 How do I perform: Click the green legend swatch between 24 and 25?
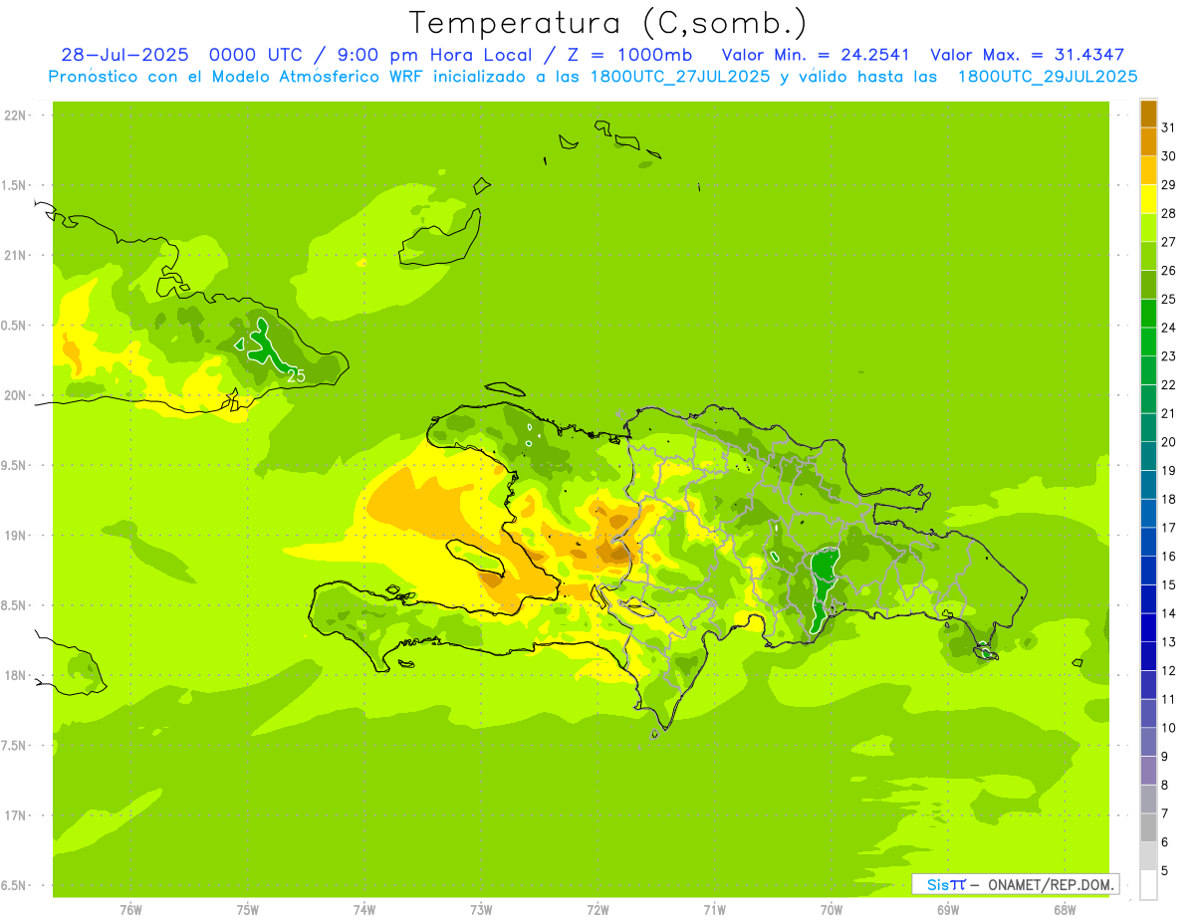pos(1148,313)
